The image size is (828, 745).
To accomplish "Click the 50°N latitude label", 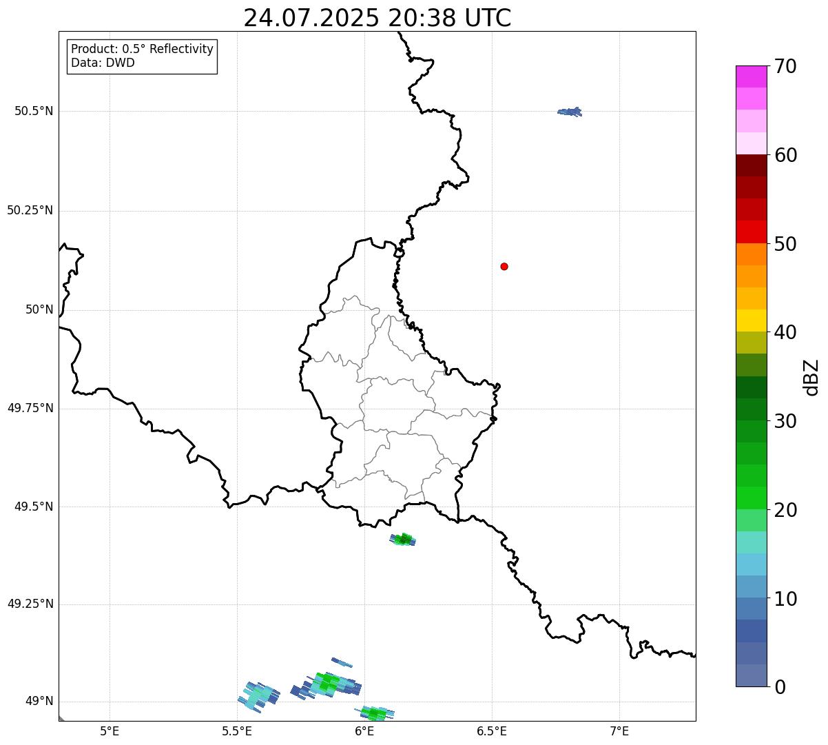I will pos(39,309).
